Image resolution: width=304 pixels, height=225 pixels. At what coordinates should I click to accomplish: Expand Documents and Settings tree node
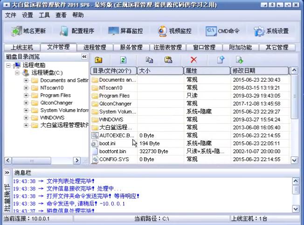(26, 80)
